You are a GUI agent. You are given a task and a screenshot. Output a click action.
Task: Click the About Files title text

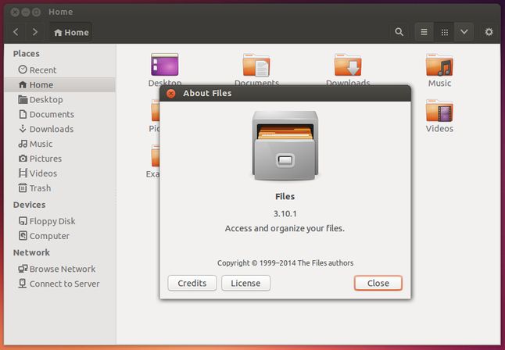tap(207, 94)
